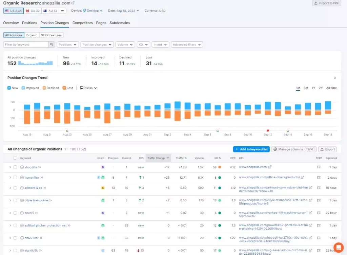Viewport: 347px width, 255px height.
Task: Check the humanflex row checkbox
Action: (x=15, y=177)
